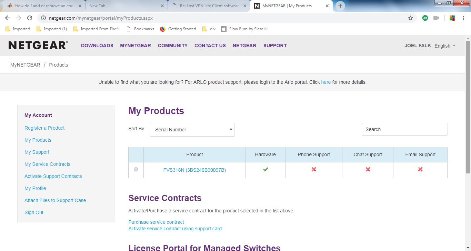Click the Arlo portal 'here' link

(x=326, y=82)
